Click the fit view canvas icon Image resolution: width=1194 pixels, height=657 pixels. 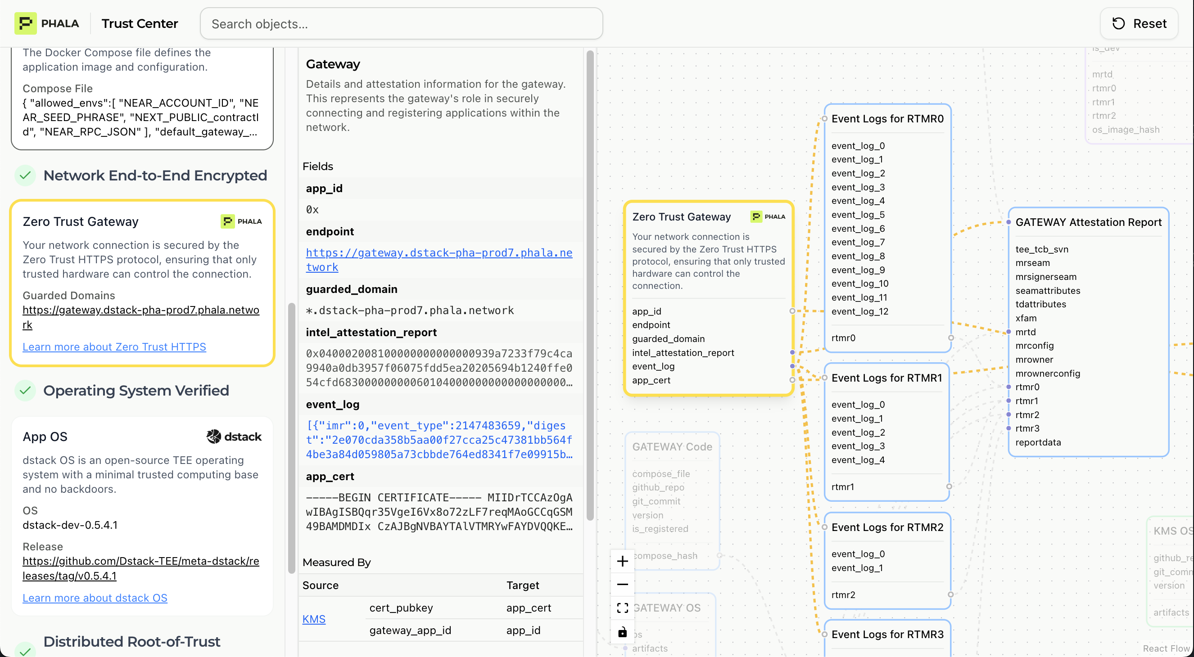(623, 608)
